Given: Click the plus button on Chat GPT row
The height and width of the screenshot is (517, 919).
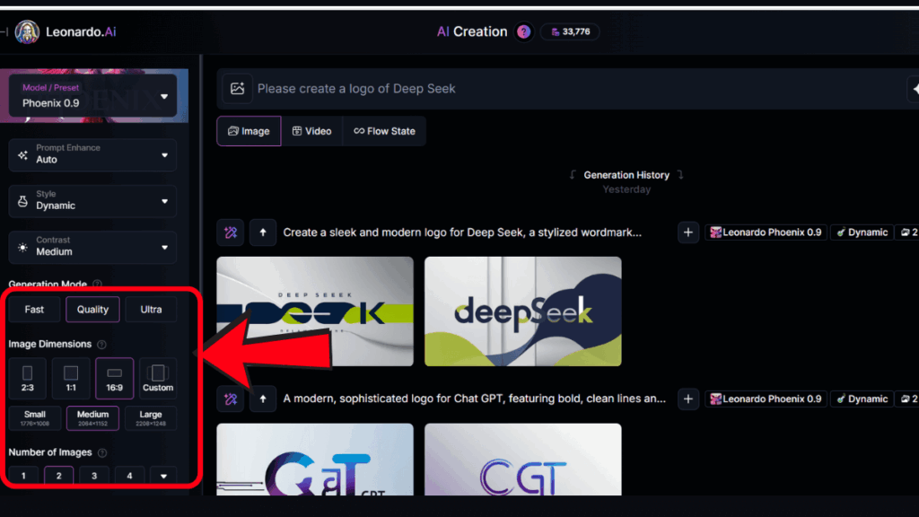Looking at the screenshot, I should pyautogui.click(x=688, y=399).
